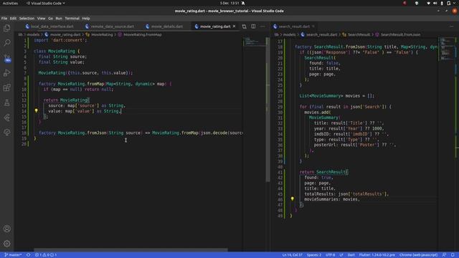The image size is (459, 258).
Task: Open the Visual Studio Code app menu in top bar
Action: pyautogui.click(x=46, y=3)
